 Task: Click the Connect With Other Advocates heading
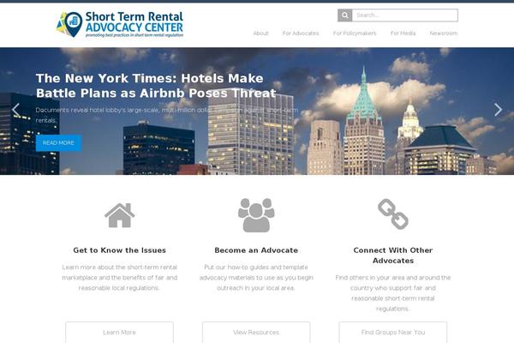click(x=393, y=256)
